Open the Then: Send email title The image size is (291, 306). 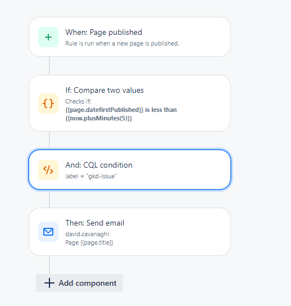[95, 223]
